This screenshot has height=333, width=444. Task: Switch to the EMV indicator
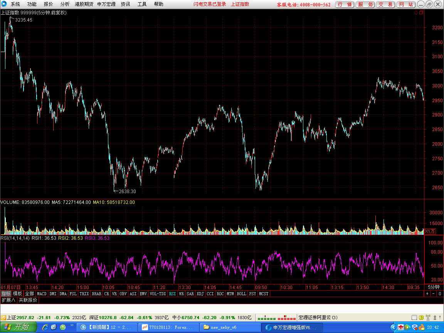tap(143, 294)
